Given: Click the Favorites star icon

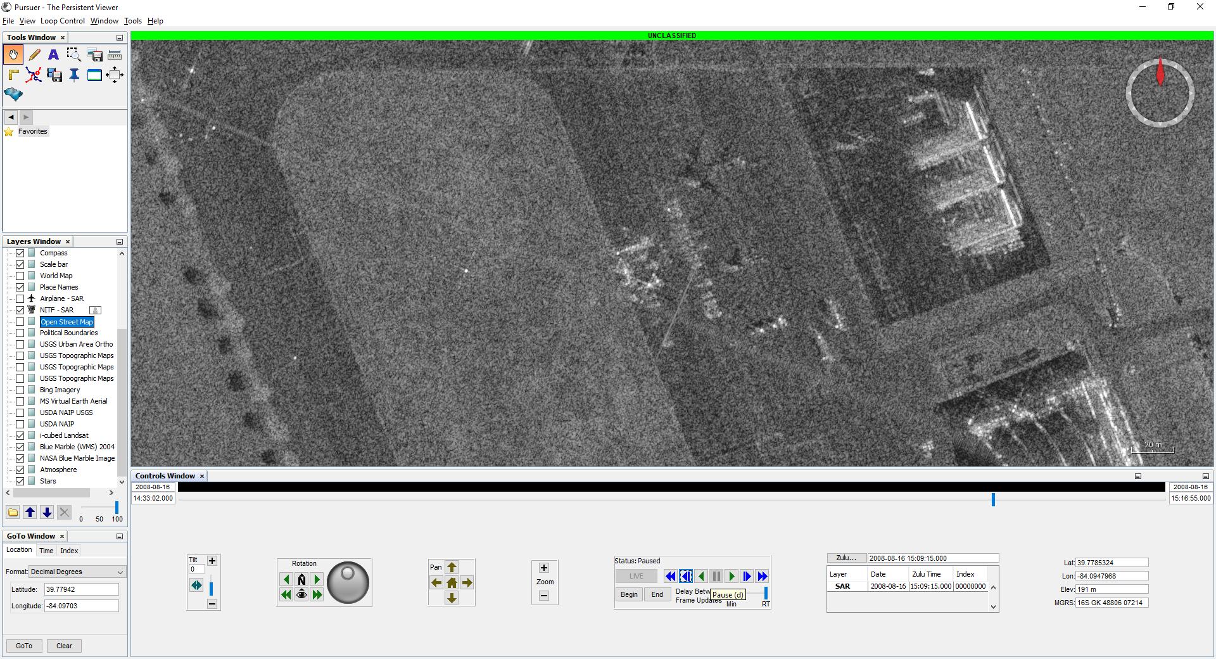Looking at the screenshot, I should [x=9, y=132].
